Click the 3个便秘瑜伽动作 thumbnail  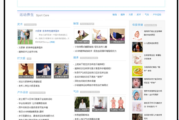point(117,36)
